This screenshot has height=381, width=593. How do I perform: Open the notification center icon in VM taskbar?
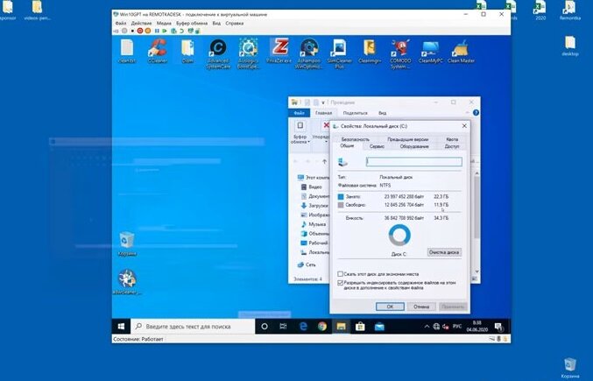pos(498,327)
